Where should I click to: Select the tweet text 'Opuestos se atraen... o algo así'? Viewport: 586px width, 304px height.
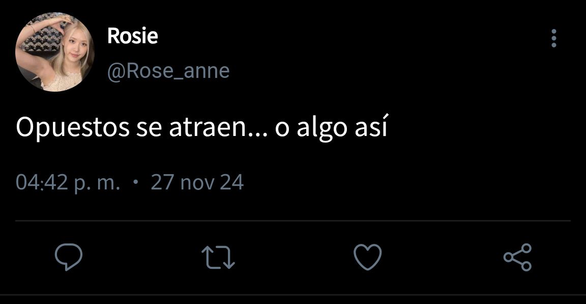(201, 127)
